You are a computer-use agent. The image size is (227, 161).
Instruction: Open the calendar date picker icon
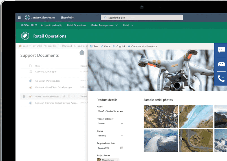click(x=122, y=148)
